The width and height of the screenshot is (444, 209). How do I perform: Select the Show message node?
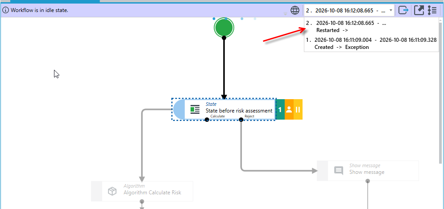(x=368, y=171)
